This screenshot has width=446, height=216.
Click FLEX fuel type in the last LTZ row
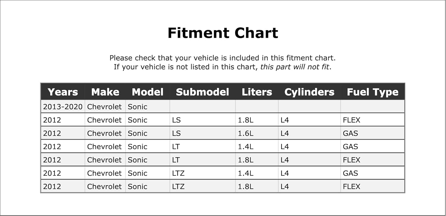[x=351, y=186]
